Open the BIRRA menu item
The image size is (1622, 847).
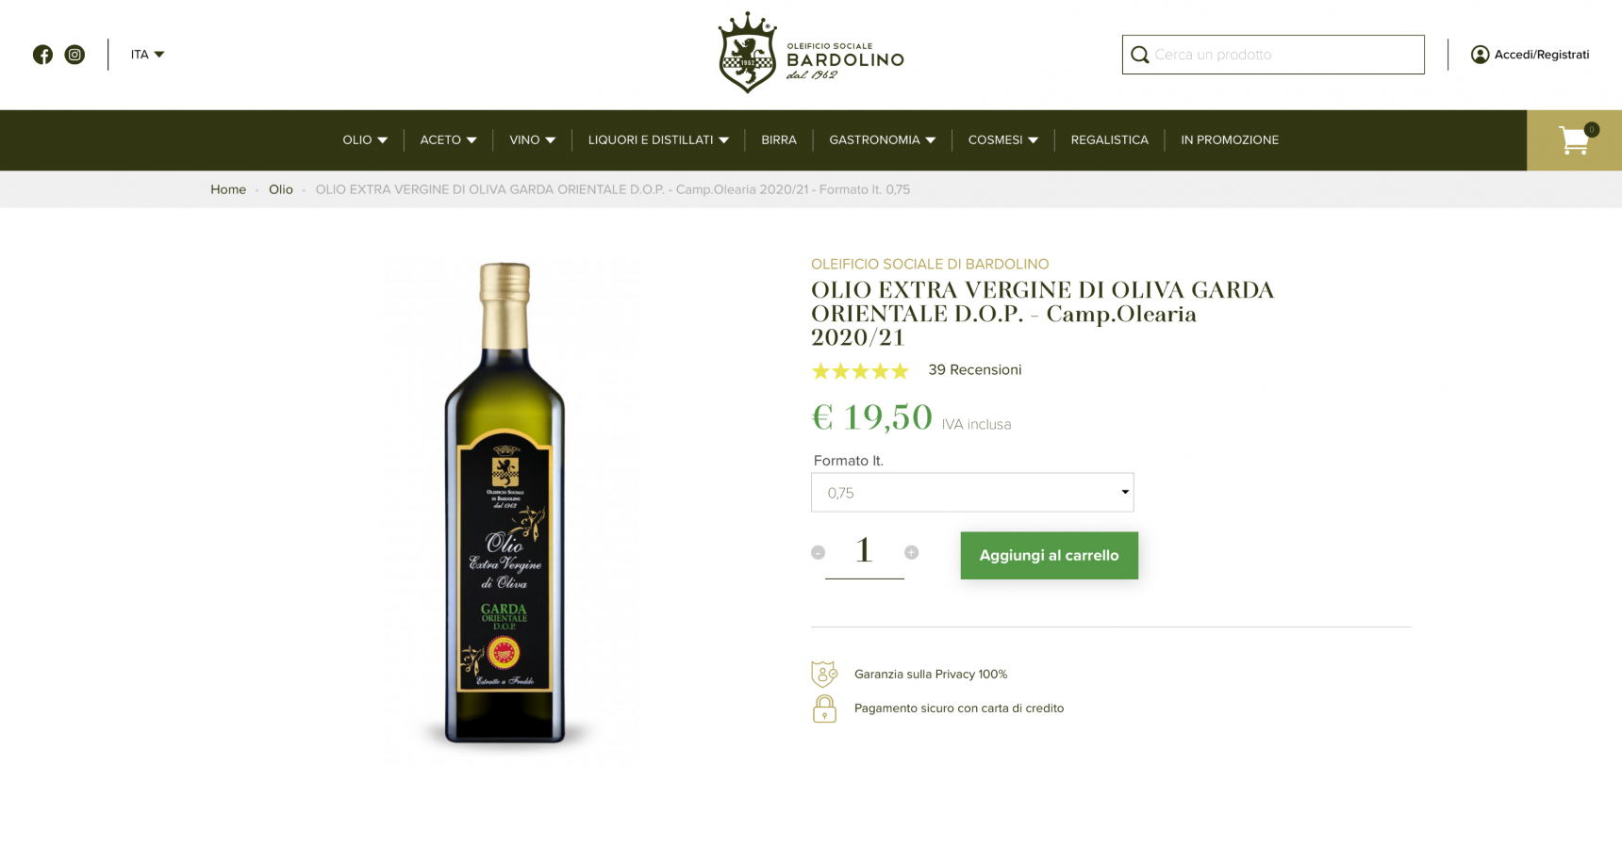[x=779, y=140]
